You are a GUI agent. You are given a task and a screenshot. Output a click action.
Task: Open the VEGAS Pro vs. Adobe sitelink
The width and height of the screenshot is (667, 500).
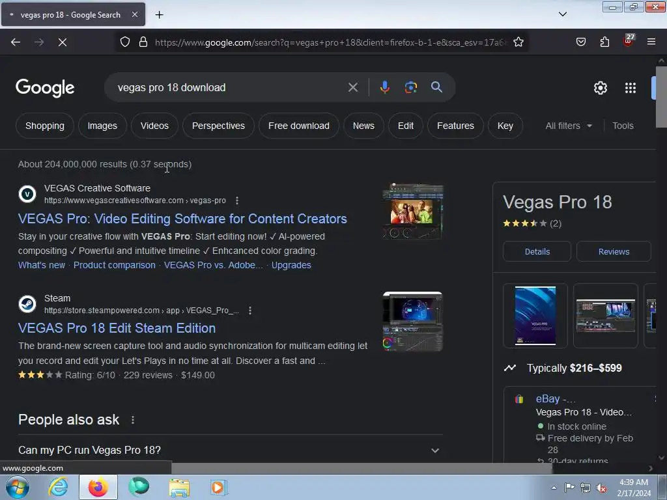coord(213,265)
